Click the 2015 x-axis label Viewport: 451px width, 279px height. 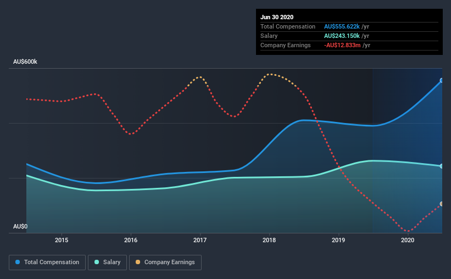pyautogui.click(x=62, y=240)
